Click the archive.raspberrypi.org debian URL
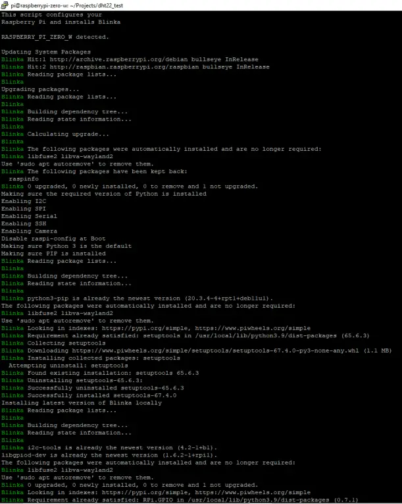Viewport: 402px width, 504px height. pos(119,59)
